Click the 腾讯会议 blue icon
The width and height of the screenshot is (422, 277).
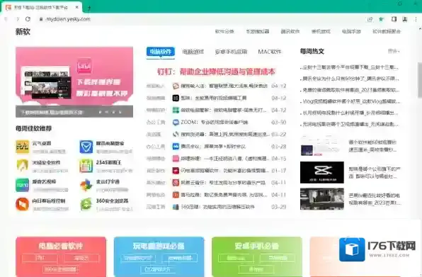tap(176, 147)
